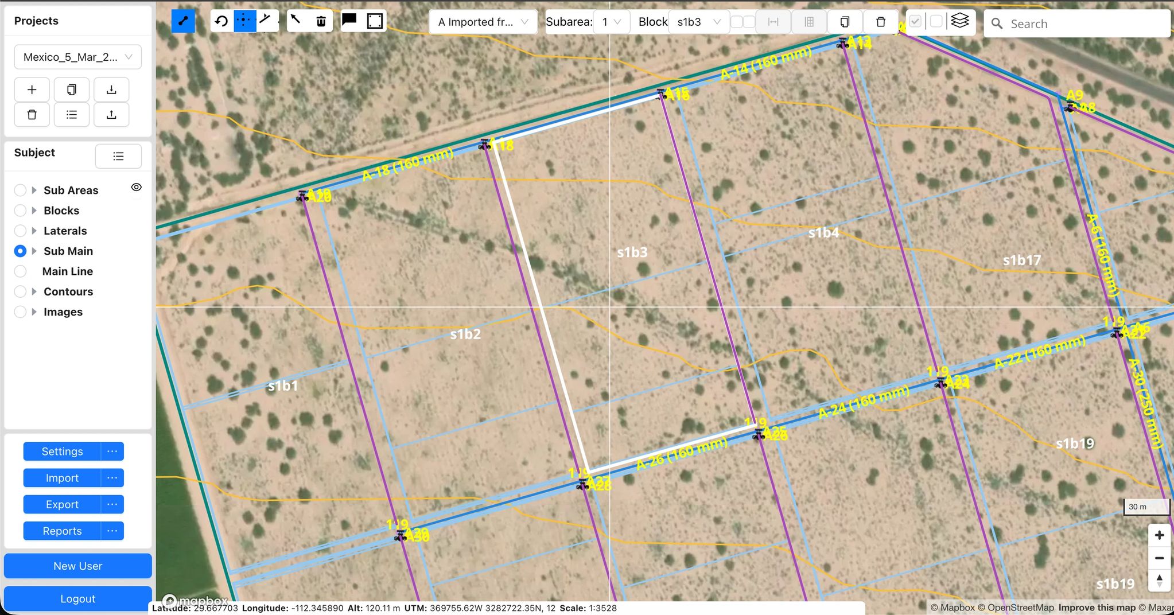This screenshot has width=1174, height=615.
Task: Select the Sub Areas radio button
Action: click(x=20, y=190)
